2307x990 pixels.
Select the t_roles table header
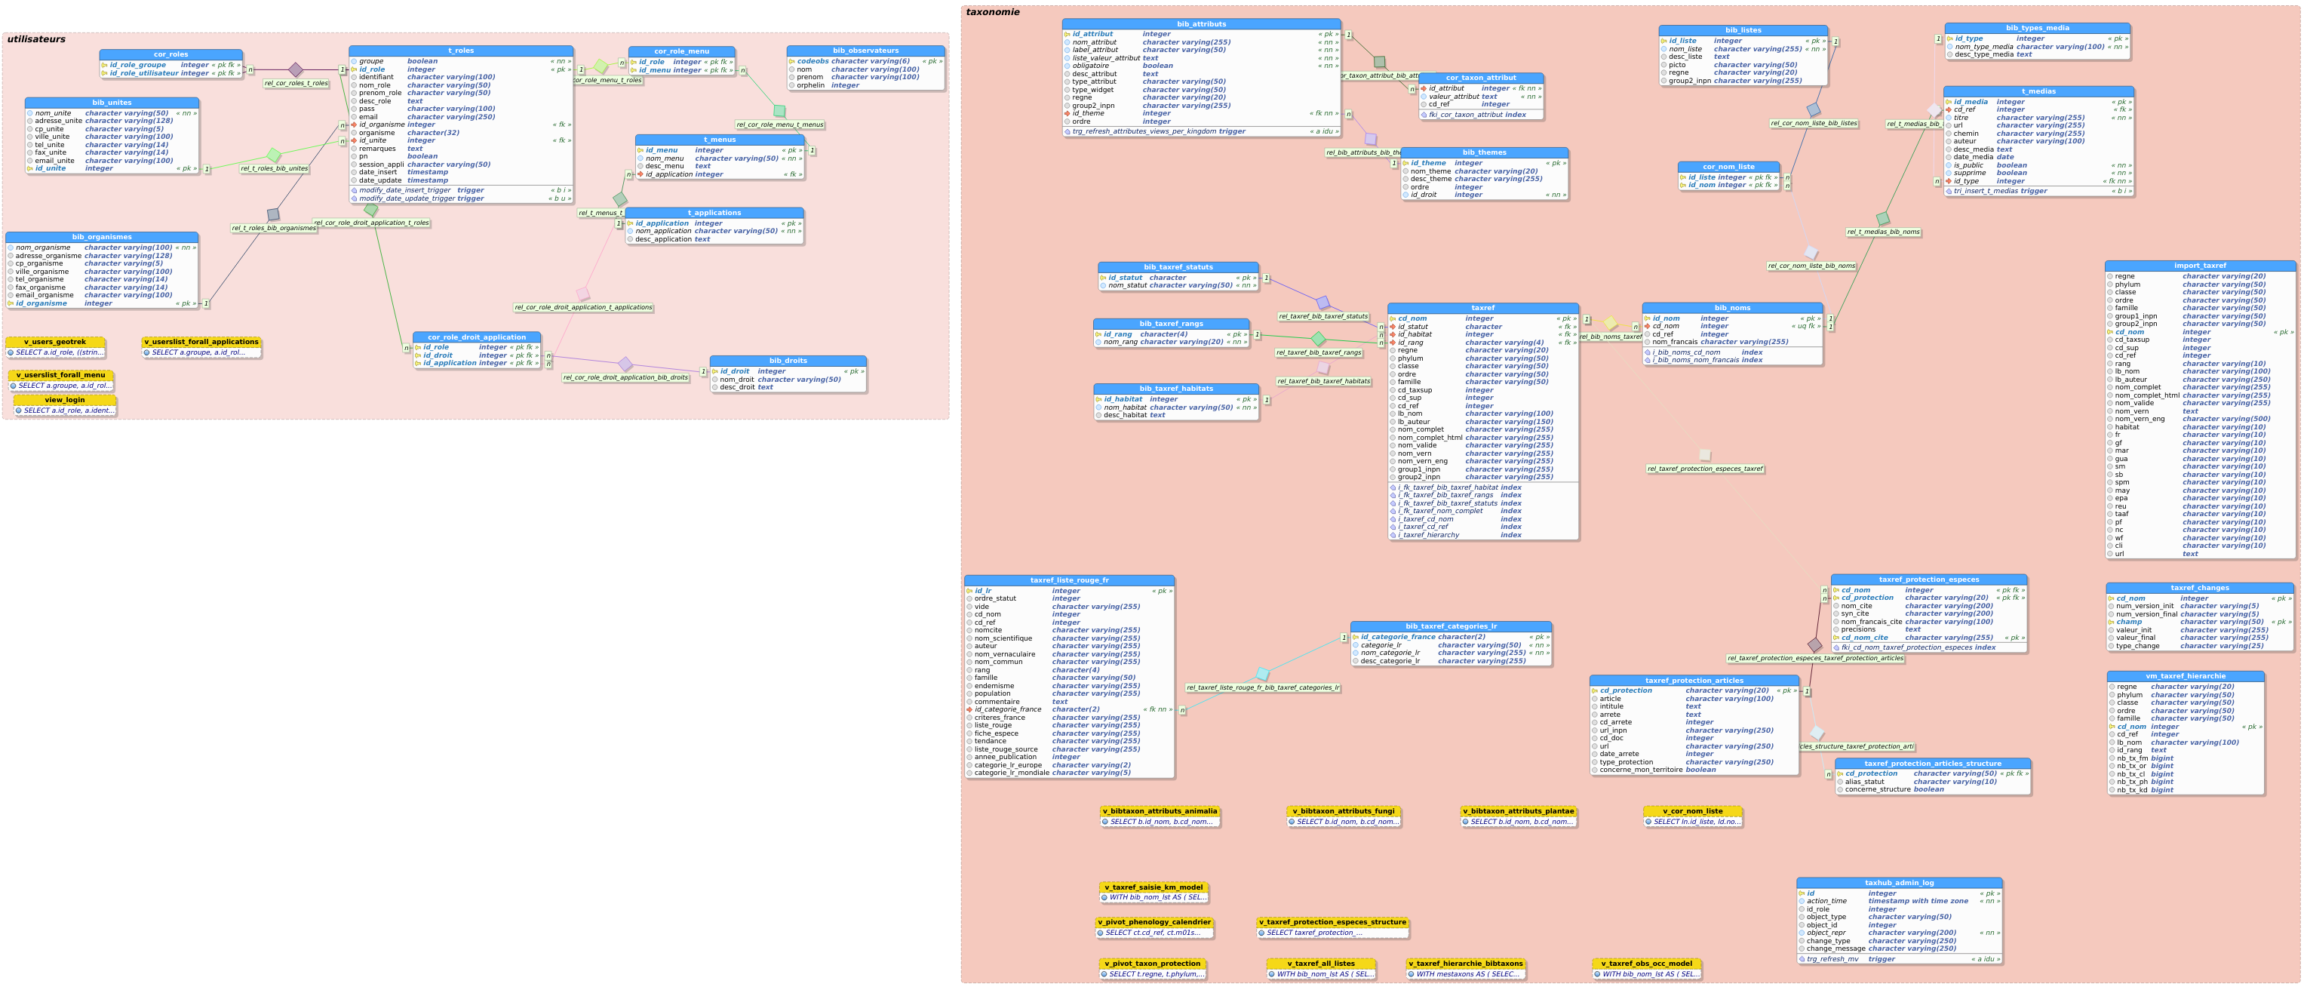pyautogui.click(x=460, y=51)
